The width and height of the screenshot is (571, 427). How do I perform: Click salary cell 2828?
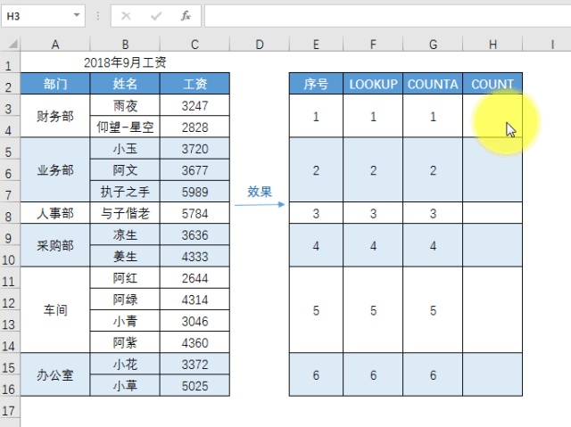click(194, 127)
